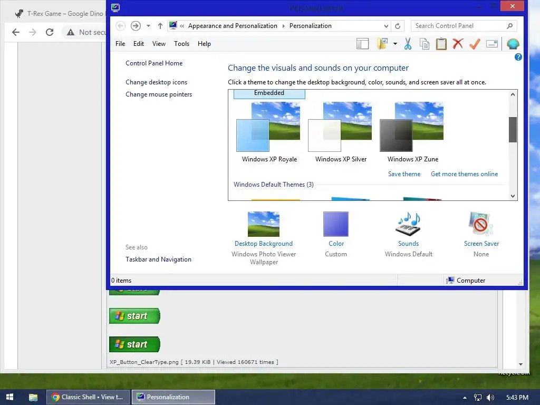Click the blue Help question mark icon
540x405 pixels.
point(518,57)
